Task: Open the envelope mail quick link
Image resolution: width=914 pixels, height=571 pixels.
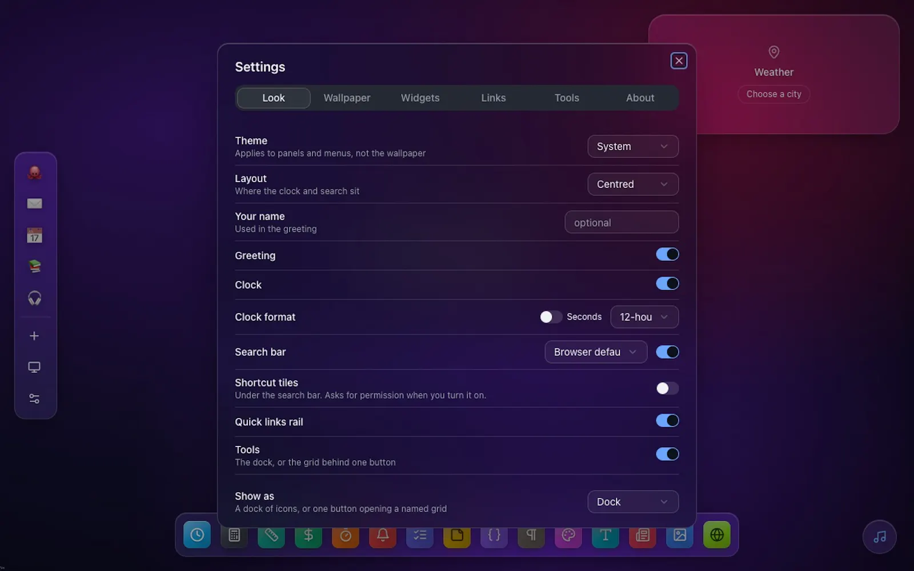Action: coord(35,204)
